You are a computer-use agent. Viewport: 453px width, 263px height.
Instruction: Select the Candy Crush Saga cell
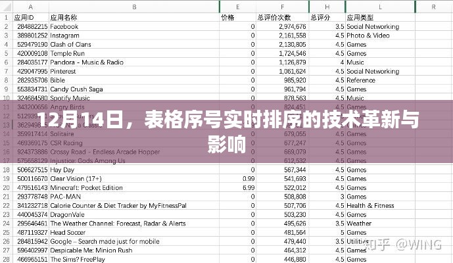(134, 89)
